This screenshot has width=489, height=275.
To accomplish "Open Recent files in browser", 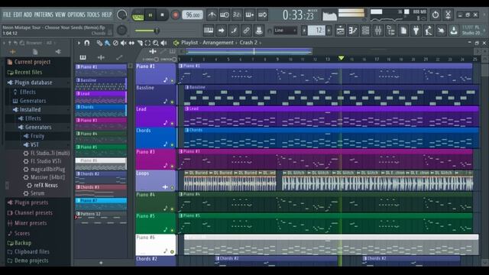I will (28, 73).
